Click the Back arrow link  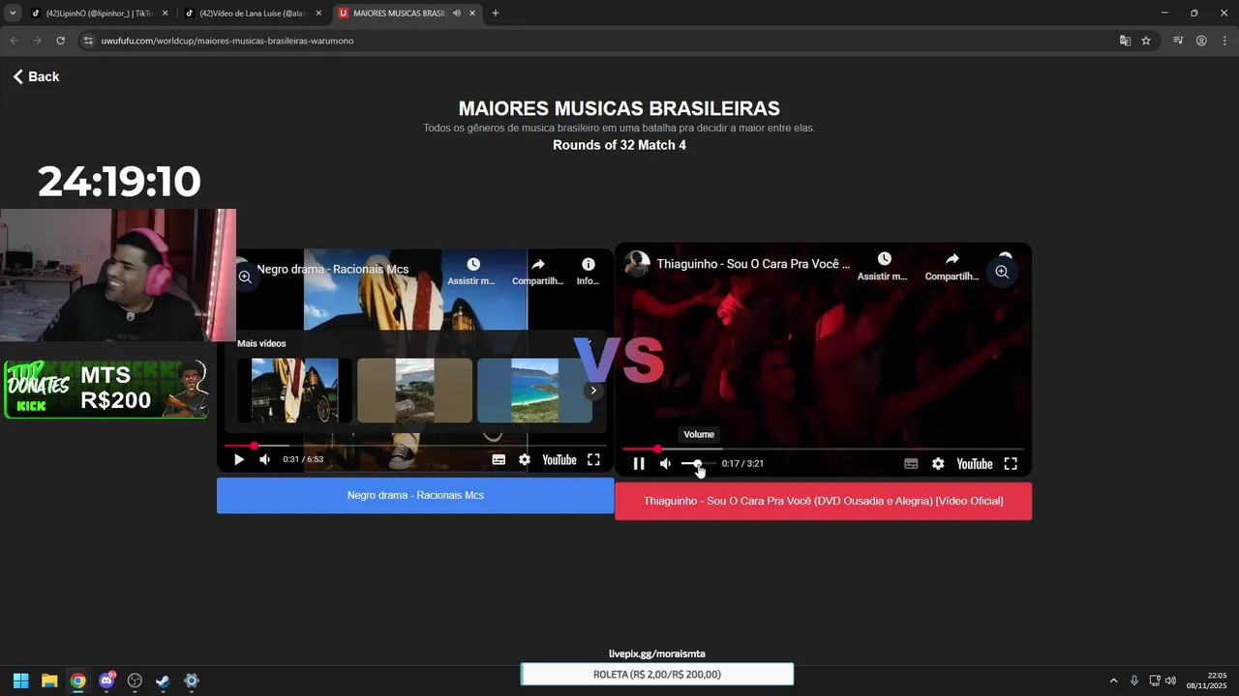(x=36, y=76)
